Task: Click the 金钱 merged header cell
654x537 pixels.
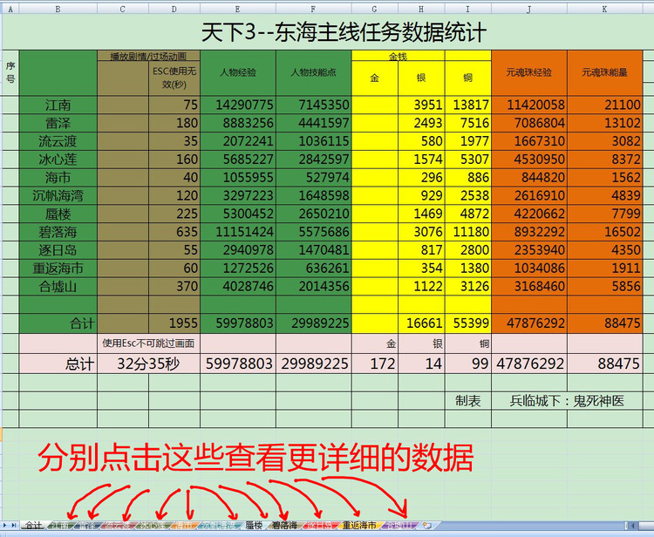Action: (398, 56)
